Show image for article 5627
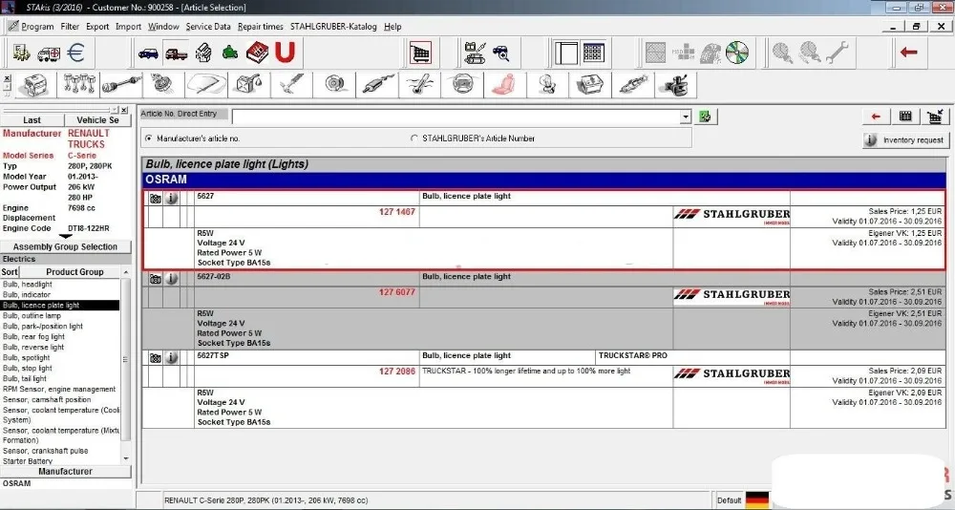The image size is (955, 510). 156,198
